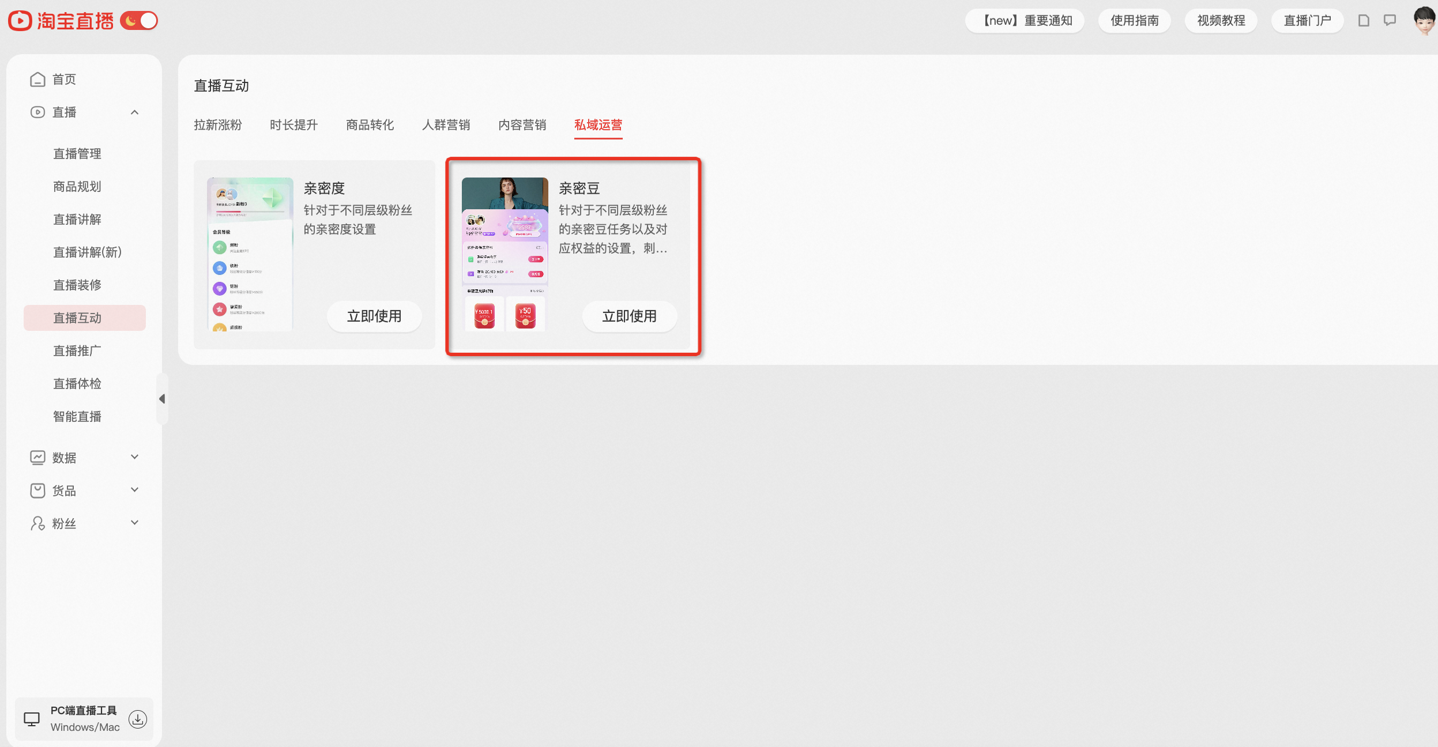
Task: Click the 亲密豆 card title
Action: [579, 188]
